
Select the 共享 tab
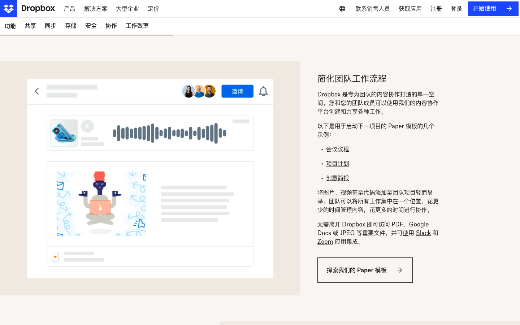30,26
